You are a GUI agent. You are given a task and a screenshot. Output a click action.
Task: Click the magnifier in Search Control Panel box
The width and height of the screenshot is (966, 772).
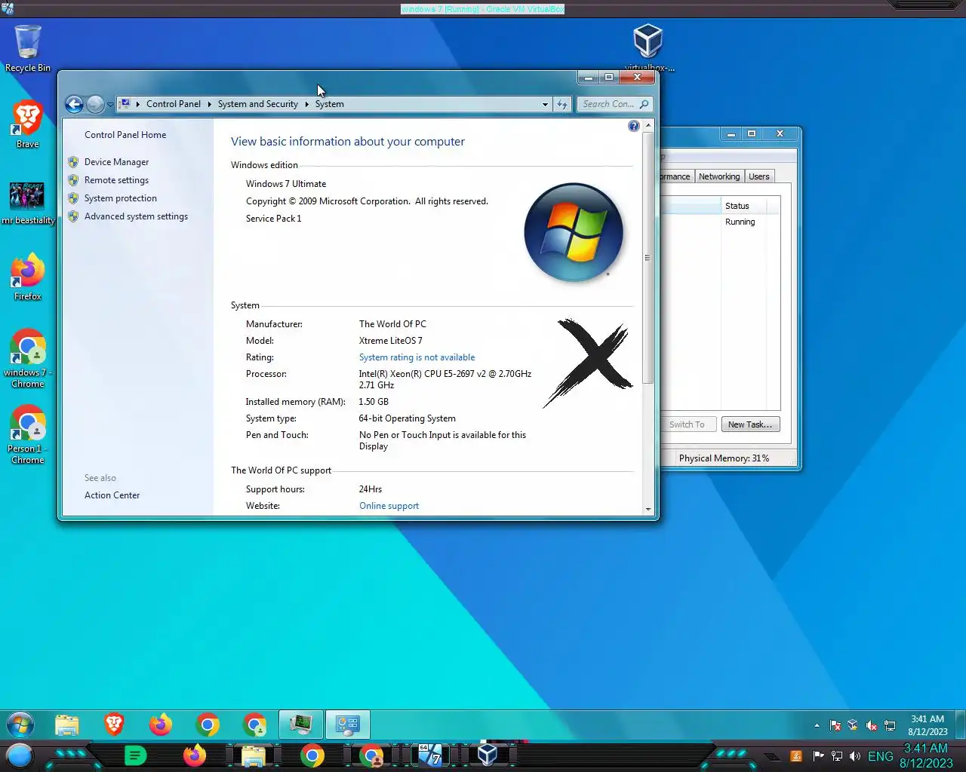644,104
